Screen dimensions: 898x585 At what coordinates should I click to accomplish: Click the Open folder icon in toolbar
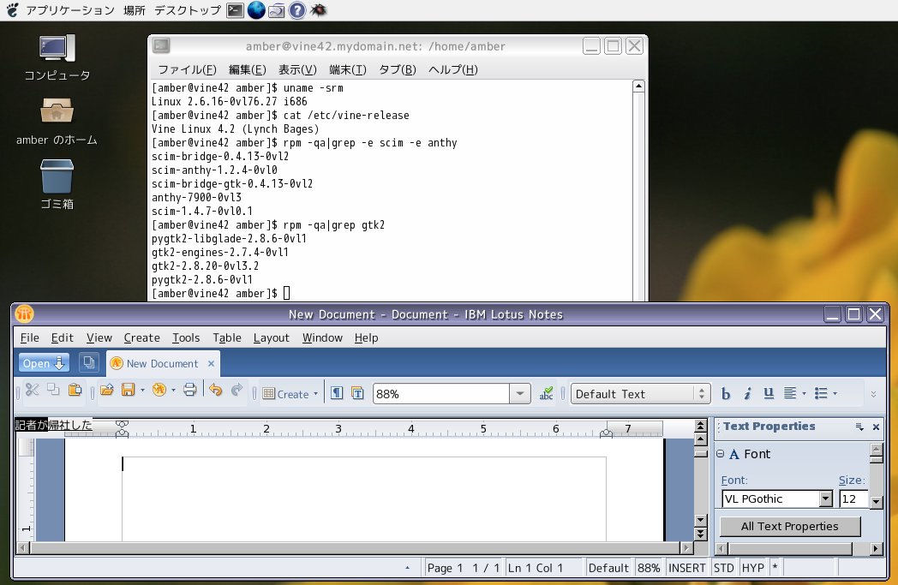[106, 391]
